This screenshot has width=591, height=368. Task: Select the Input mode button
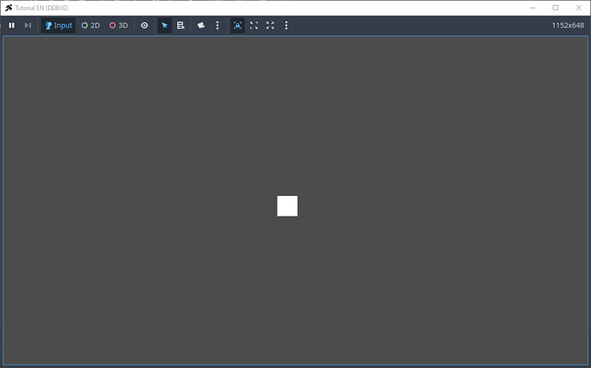click(58, 26)
